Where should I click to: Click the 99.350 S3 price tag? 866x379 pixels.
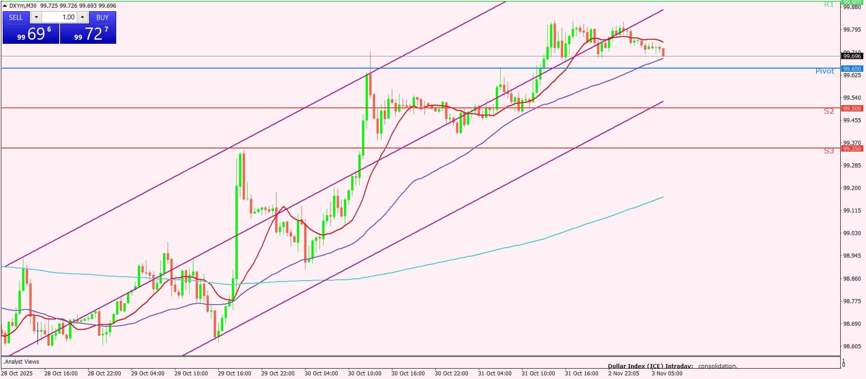click(x=852, y=148)
